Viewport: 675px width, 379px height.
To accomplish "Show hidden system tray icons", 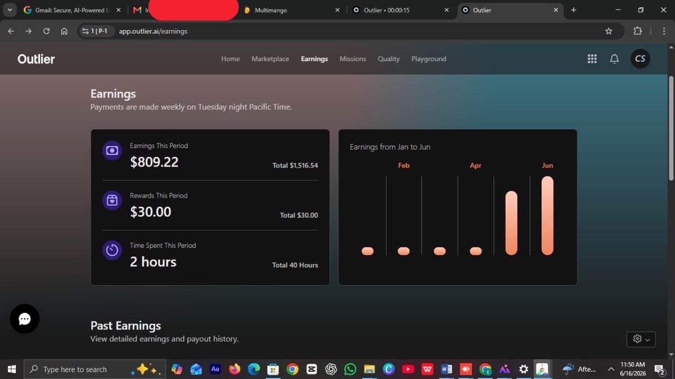I will pyautogui.click(x=611, y=369).
